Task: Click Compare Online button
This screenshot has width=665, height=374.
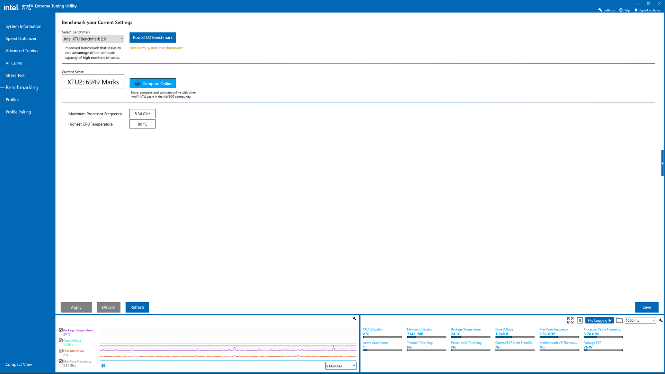Action: 153,83
